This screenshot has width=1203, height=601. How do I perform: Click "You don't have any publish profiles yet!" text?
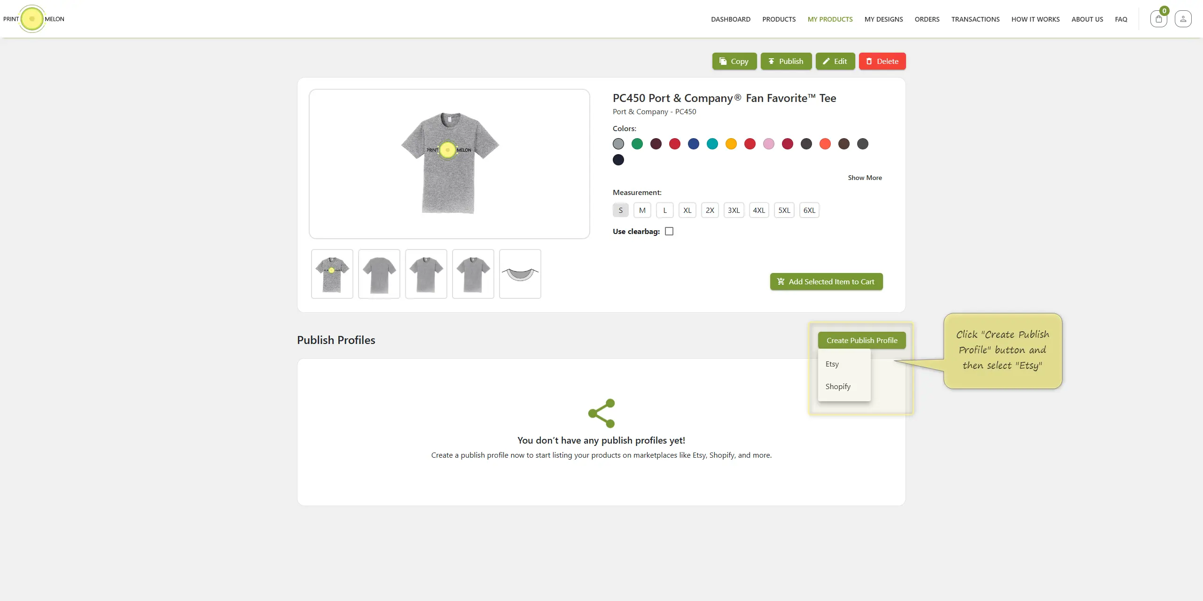pyautogui.click(x=601, y=440)
